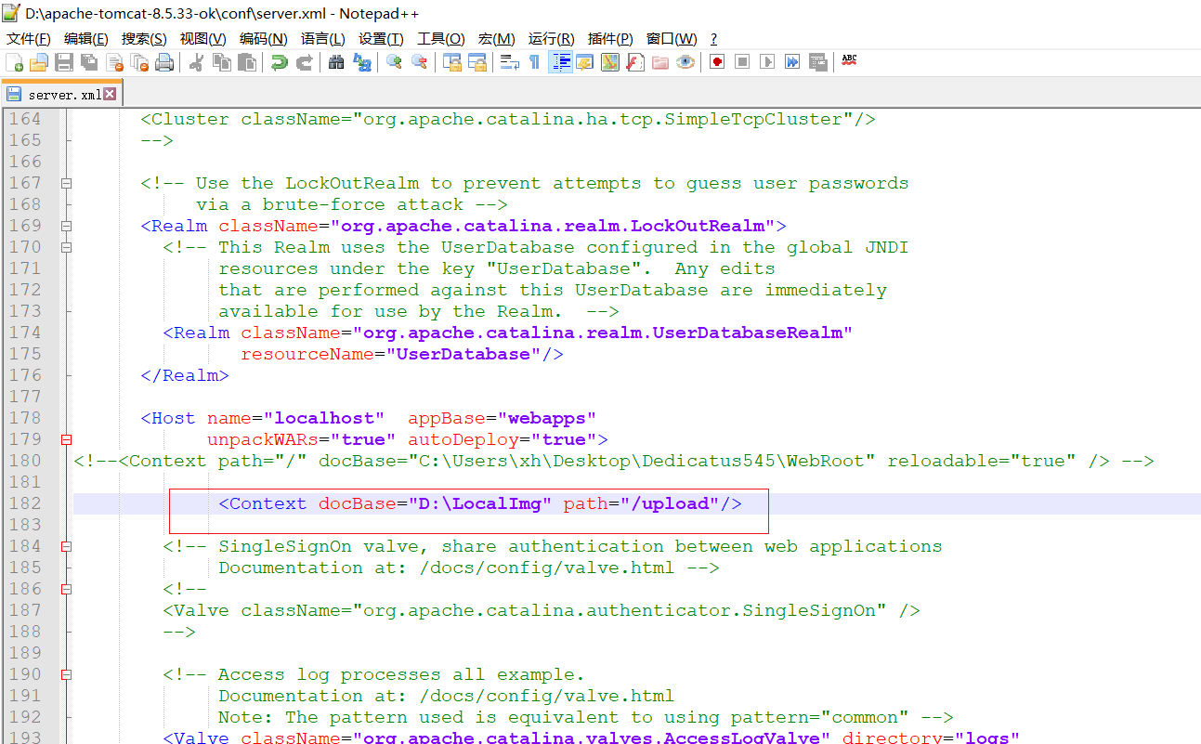Collapse the Host fold at line 179

click(66, 440)
